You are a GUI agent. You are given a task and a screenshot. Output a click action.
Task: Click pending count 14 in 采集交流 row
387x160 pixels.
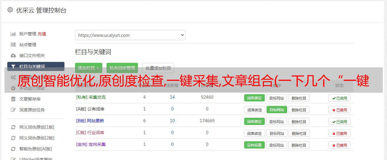pos(172,97)
